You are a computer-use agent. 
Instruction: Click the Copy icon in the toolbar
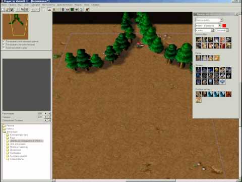[x=22, y=10]
